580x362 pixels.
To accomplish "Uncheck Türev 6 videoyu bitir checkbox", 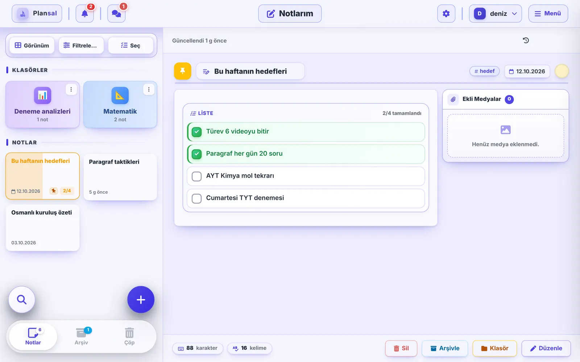I will (x=196, y=132).
